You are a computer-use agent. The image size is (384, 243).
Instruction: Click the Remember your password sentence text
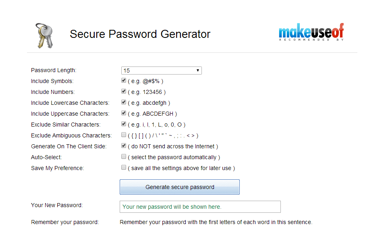(x=216, y=222)
